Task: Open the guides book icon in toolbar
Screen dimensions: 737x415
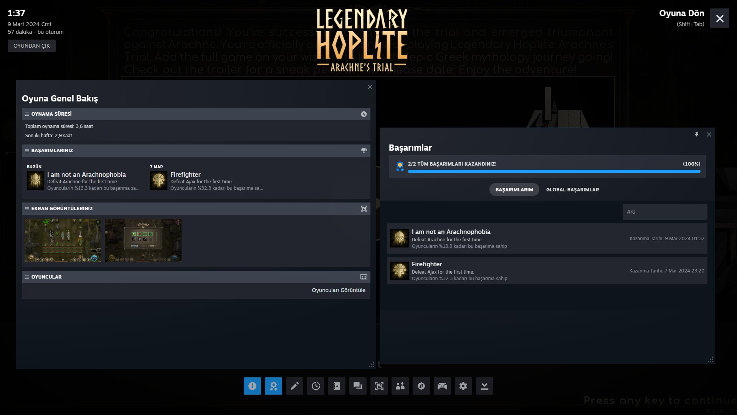Action: 337,386
